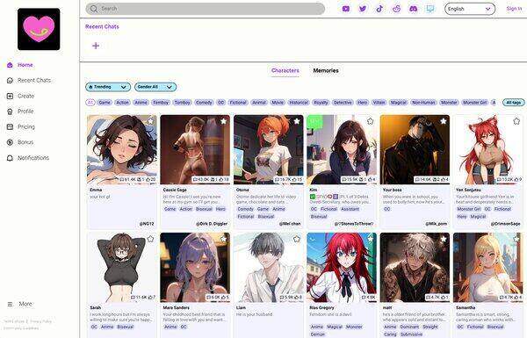Image resolution: width=527 pixels, height=338 pixels.
Task: Select the Tomboy tag in filter row
Action: tap(183, 103)
